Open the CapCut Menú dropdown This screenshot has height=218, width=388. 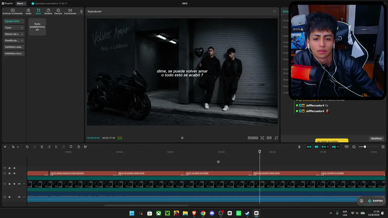tap(21, 3)
